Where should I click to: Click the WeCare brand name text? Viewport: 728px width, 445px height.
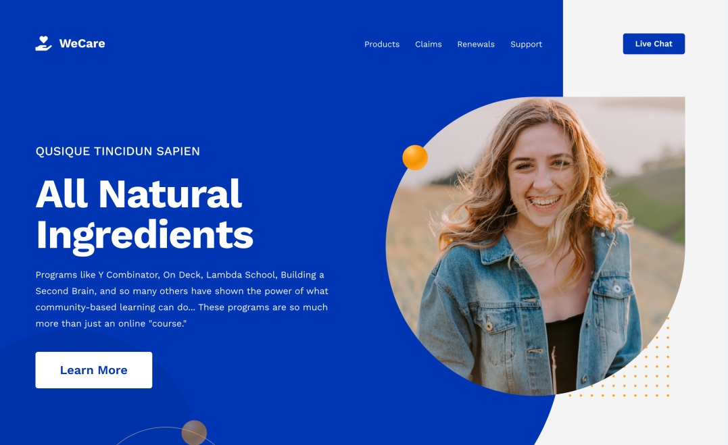tap(82, 44)
